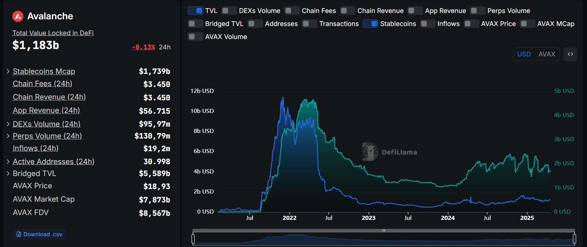Grab the left time range slider handle

pyautogui.click(x=193, y=238)
